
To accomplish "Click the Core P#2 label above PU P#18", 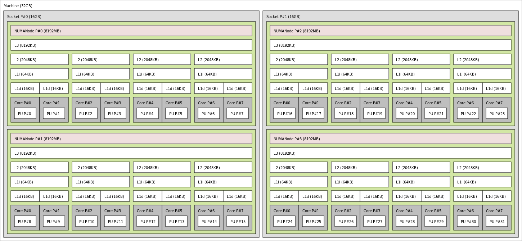I will click(343, 103).
